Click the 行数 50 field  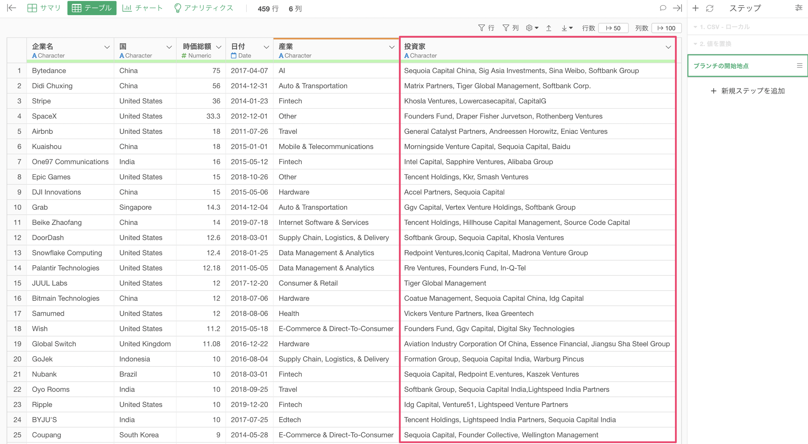point(613,28)
